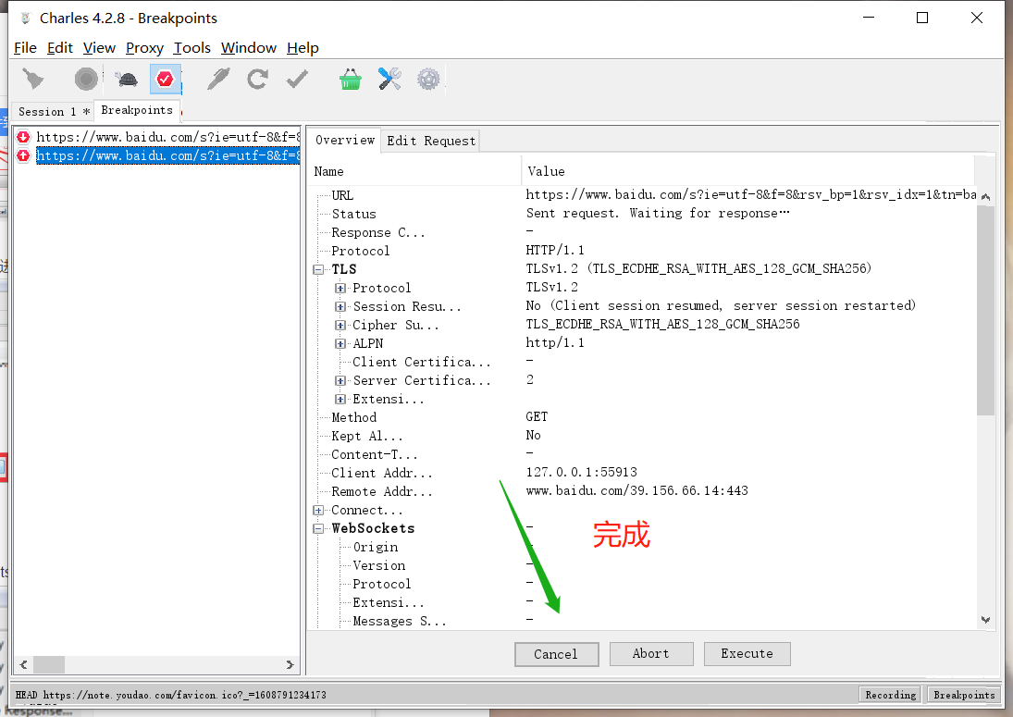Toggle the red Breakpoints hexagon icon
The width and height of the screenshot is (1013, 717).
pos(165,80)
